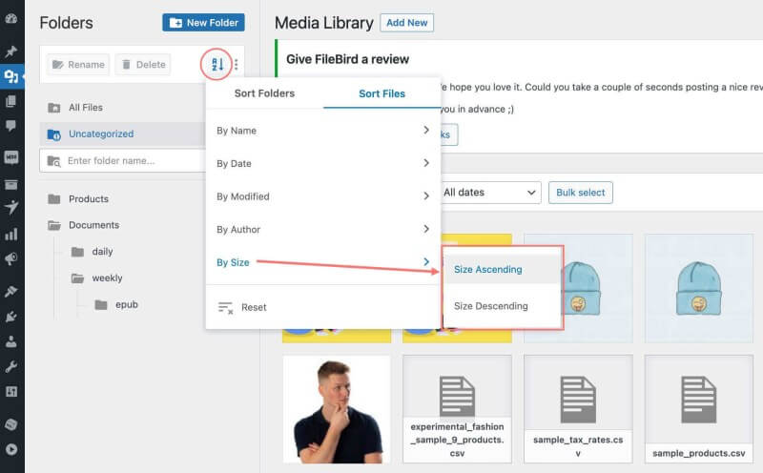Click the Reset sort icon
This screenshot has width=763, height=473.
click(x=225, y=308)
